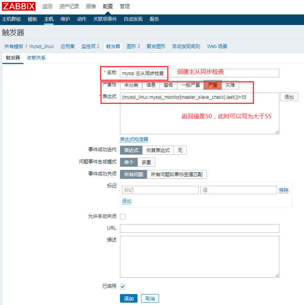The width and height of the screenshot is (304, 305).
Task: Grab 描述 textarea resize handle
Action: click(x=277, y=275)
